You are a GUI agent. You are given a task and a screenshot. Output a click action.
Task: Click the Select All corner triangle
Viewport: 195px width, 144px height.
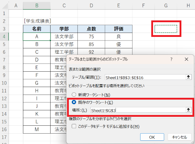click(x=5, y=6)
